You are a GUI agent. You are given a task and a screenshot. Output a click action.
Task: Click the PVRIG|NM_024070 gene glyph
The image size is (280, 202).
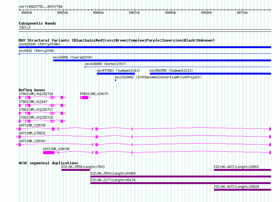point(86,97)
